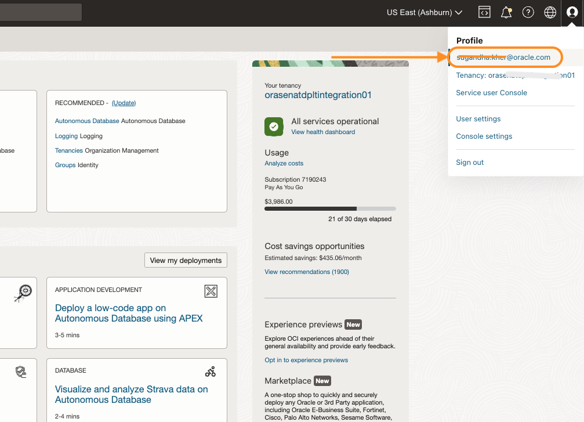Click Estimated savings $435.06/month text
The image size is (584, 422).
click(313, 258)
